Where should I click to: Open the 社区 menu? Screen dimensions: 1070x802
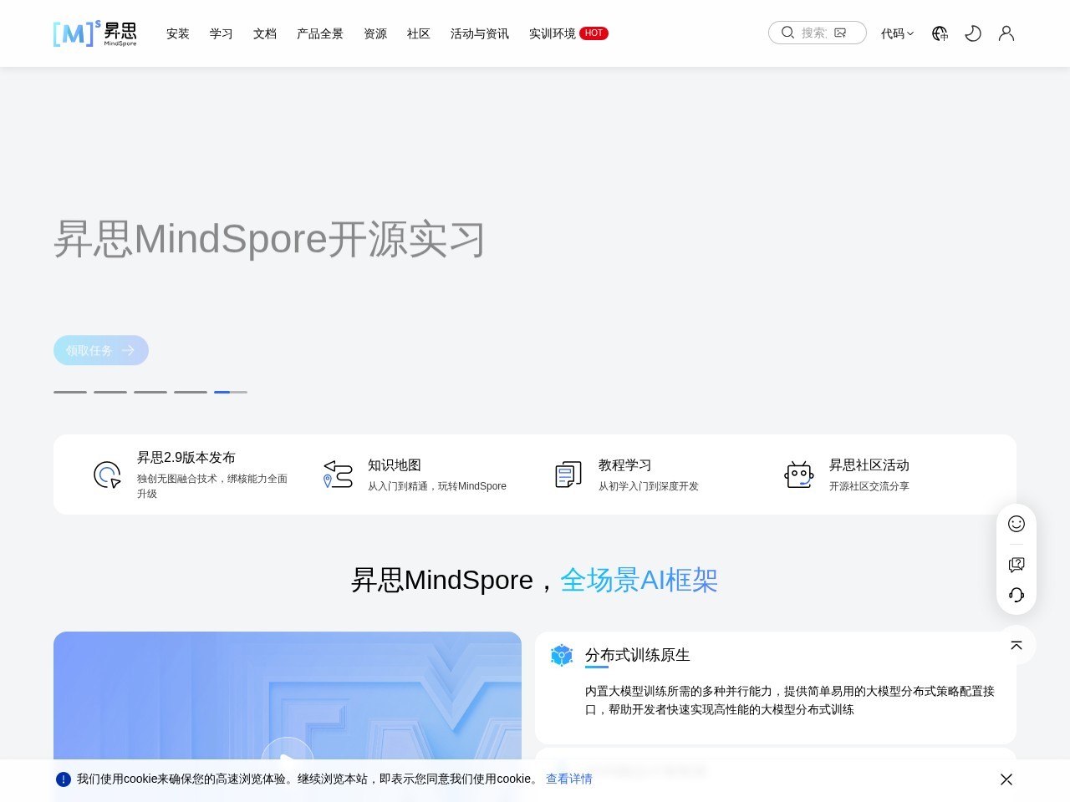click(x=419, y=33)
